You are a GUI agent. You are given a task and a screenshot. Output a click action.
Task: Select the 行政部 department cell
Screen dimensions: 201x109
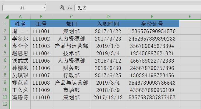tap(72, 75)
